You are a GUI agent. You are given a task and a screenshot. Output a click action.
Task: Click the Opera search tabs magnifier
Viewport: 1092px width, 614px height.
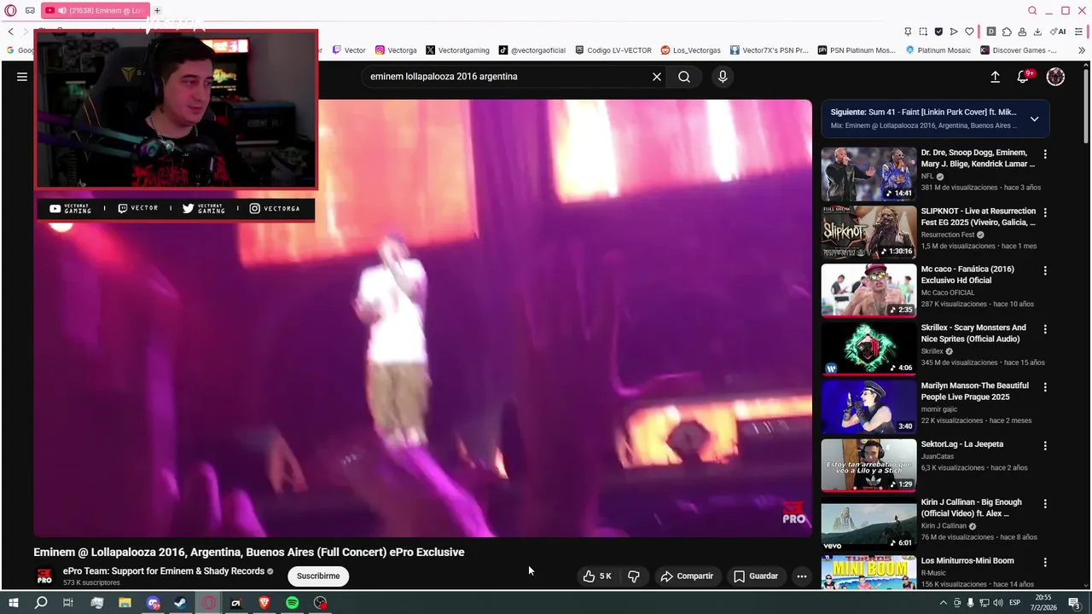1032,10
